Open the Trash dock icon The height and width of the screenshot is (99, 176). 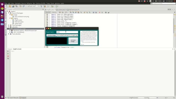pyautogui.click(x=2, y=97)
